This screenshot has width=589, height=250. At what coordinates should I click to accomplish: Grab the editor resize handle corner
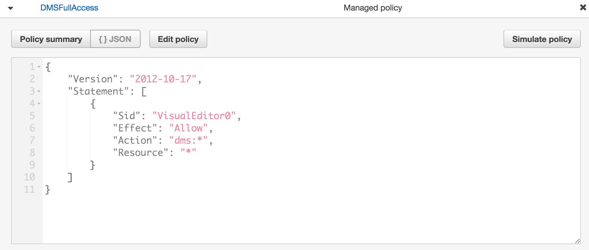tap(577, 241)
